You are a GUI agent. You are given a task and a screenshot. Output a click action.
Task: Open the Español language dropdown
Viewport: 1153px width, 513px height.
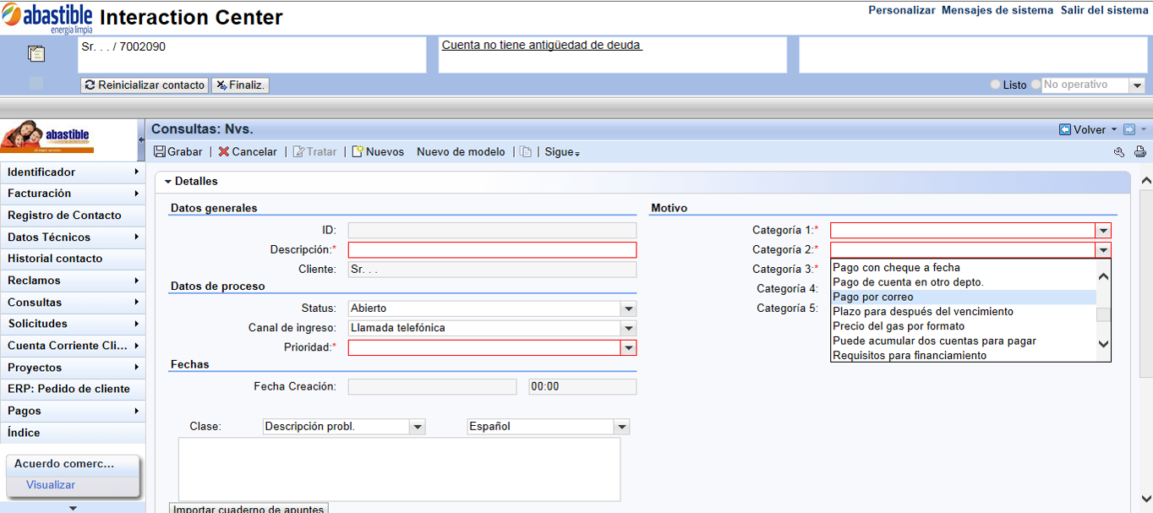[622, 427]
